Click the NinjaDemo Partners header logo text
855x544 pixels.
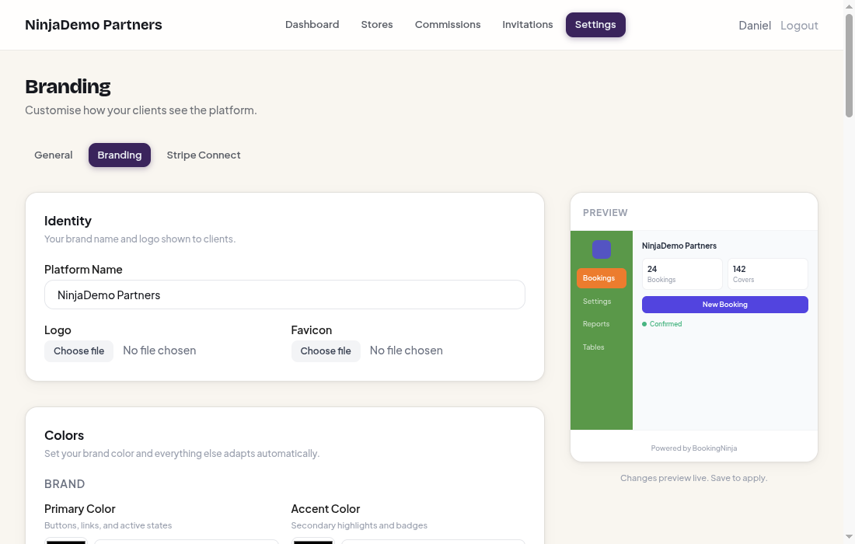[x=93, y=25]
